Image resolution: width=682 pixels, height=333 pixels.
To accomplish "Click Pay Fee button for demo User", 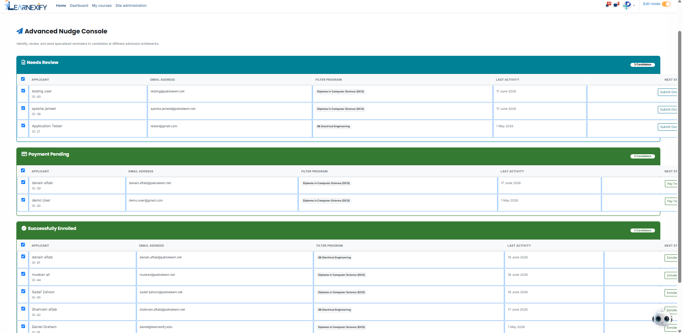I will click(x=671, y=201).
